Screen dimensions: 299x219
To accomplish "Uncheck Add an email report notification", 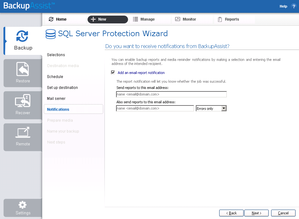I will tap(113, 72).
